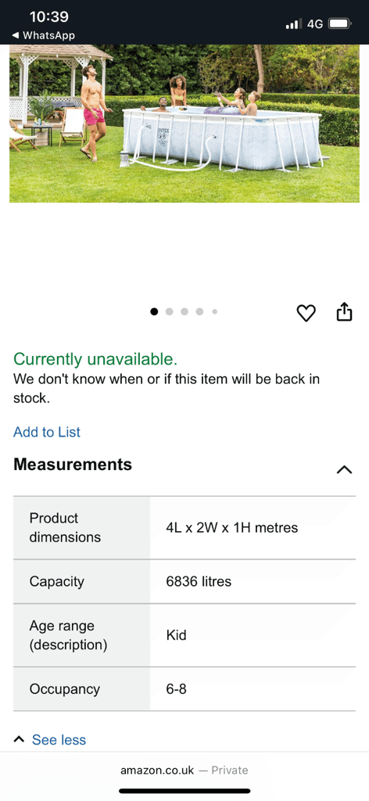
Task: Go to second image carousel dot
Action: pyautogui.click(x=170, y=311)
